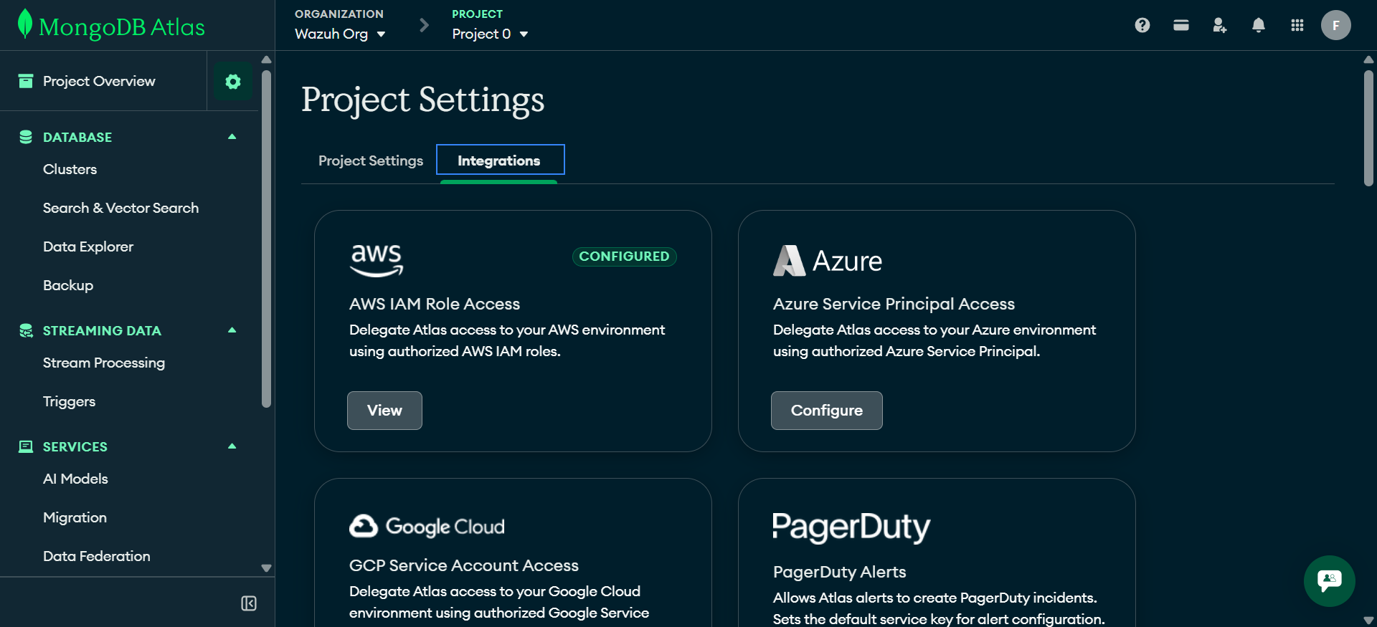This screenshot has width=1377, height=627.
Task: Click the MongoDB Atlas leaf logo
Action: point(25,24)
